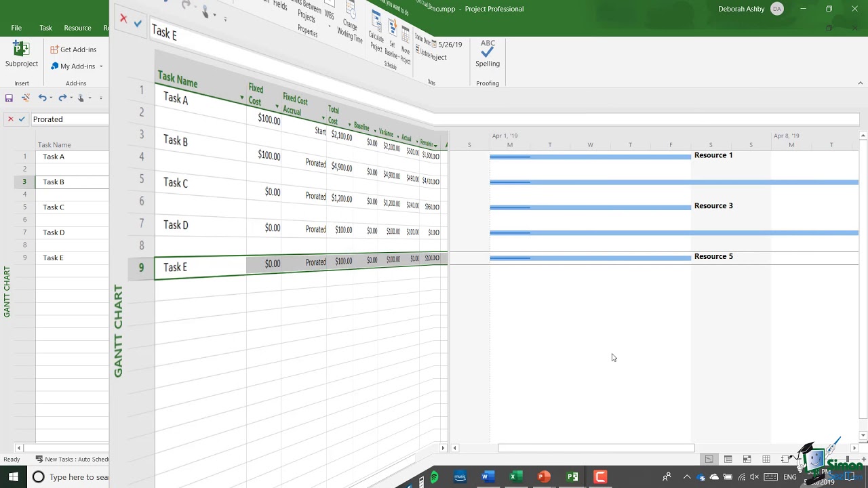Image resolution: width=868 pixels, height=488 pixels.
Task: Open the Resource ribbon tab
Action: pyautogui.click(x=77, y=28)
